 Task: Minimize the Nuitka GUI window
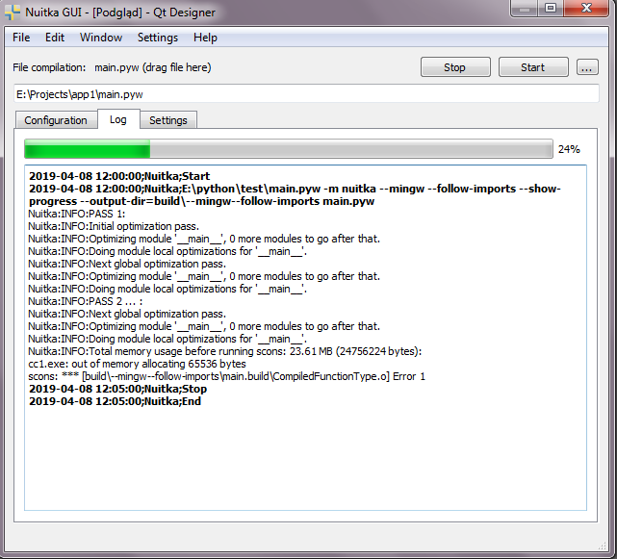[x=525, y=9]
